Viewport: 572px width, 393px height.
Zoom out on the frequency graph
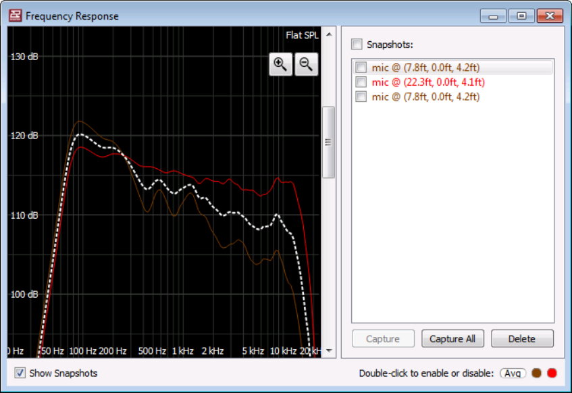(306, 64)
